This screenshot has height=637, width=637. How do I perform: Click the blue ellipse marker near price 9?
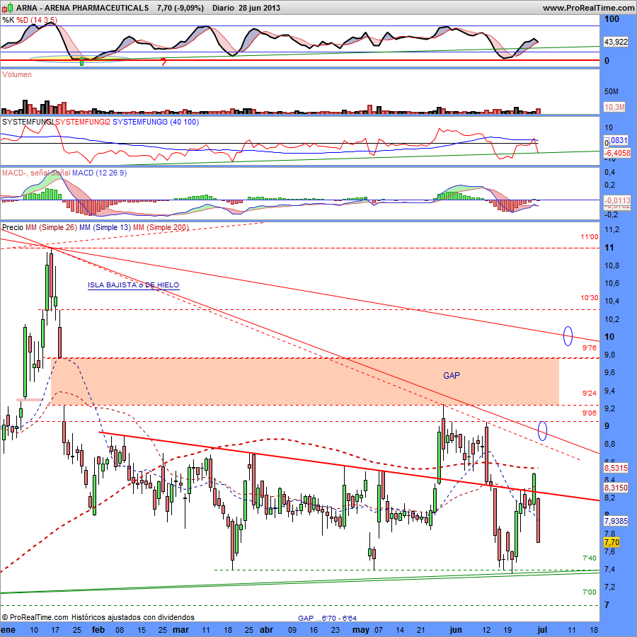click(x=542, y=430)
